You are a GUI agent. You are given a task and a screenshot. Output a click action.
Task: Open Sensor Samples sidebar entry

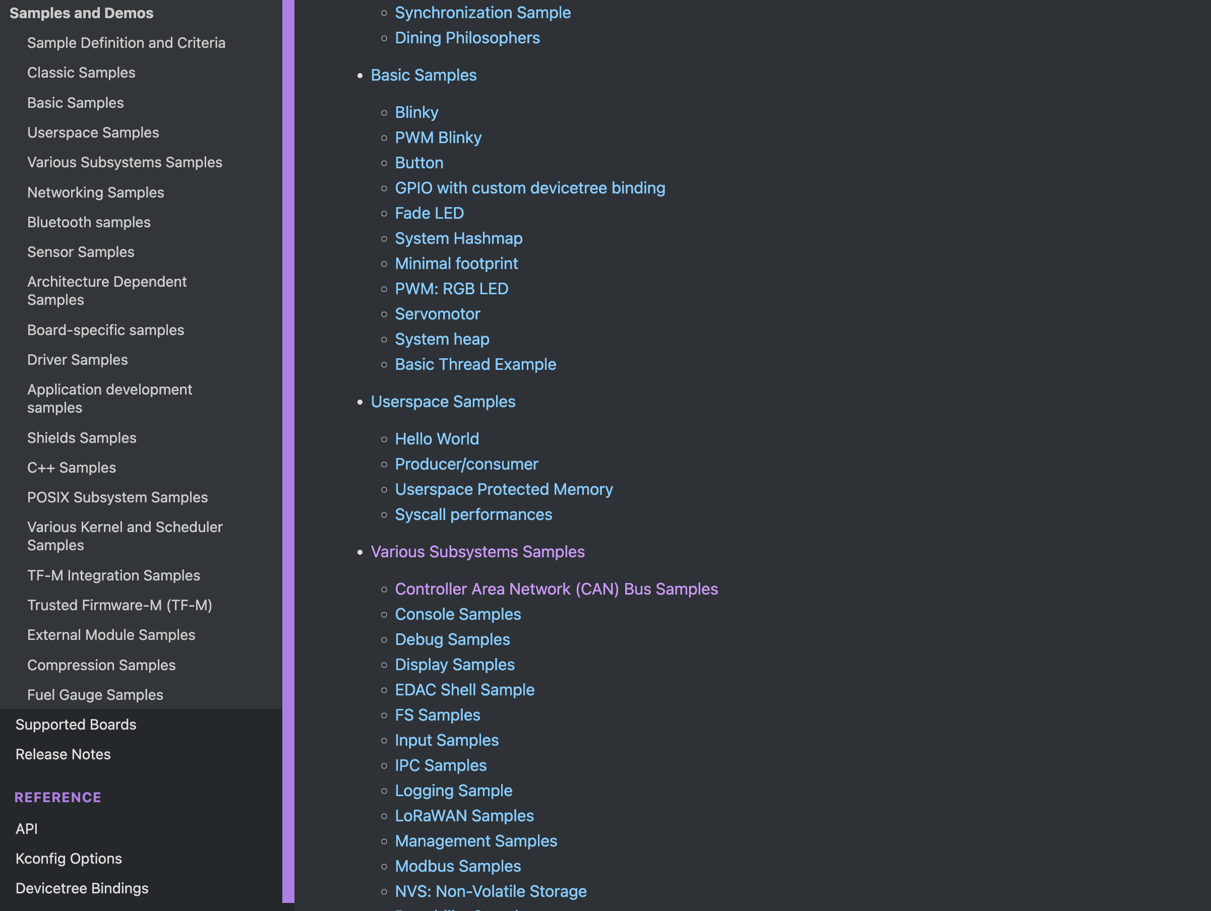pos(81,252)
